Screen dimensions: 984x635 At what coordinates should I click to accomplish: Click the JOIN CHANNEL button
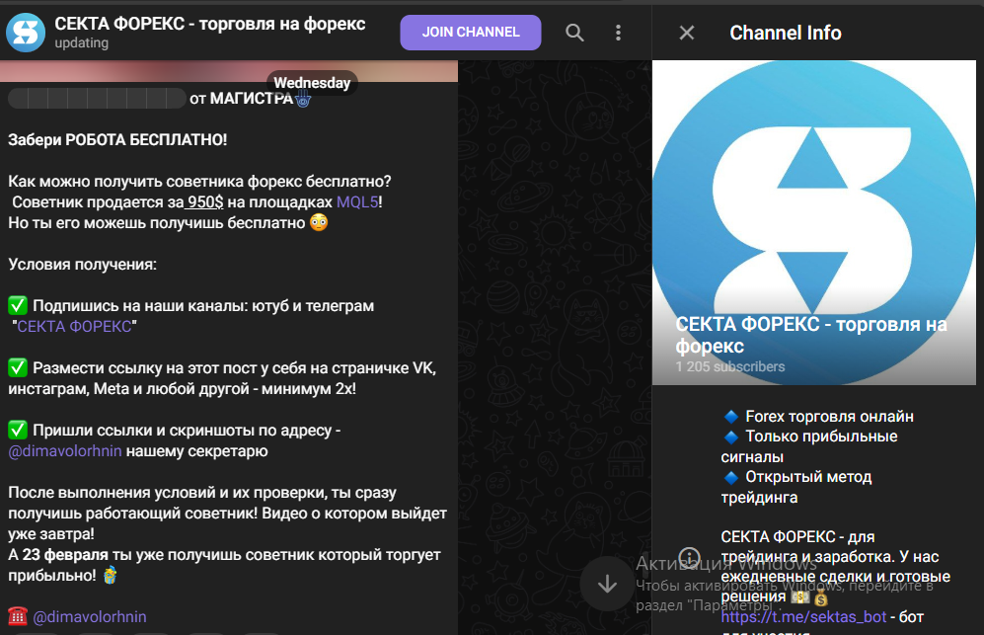click(471, 32)
